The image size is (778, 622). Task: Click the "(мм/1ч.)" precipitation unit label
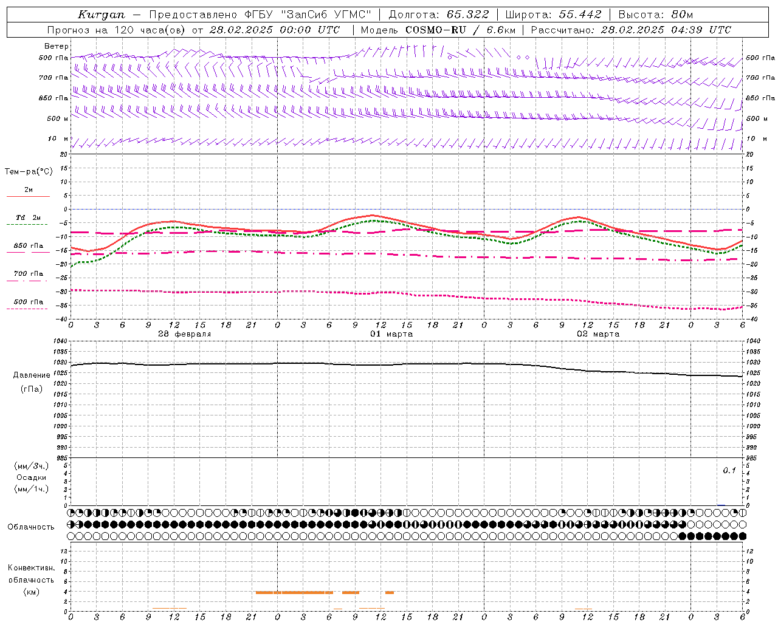[32, 489]
